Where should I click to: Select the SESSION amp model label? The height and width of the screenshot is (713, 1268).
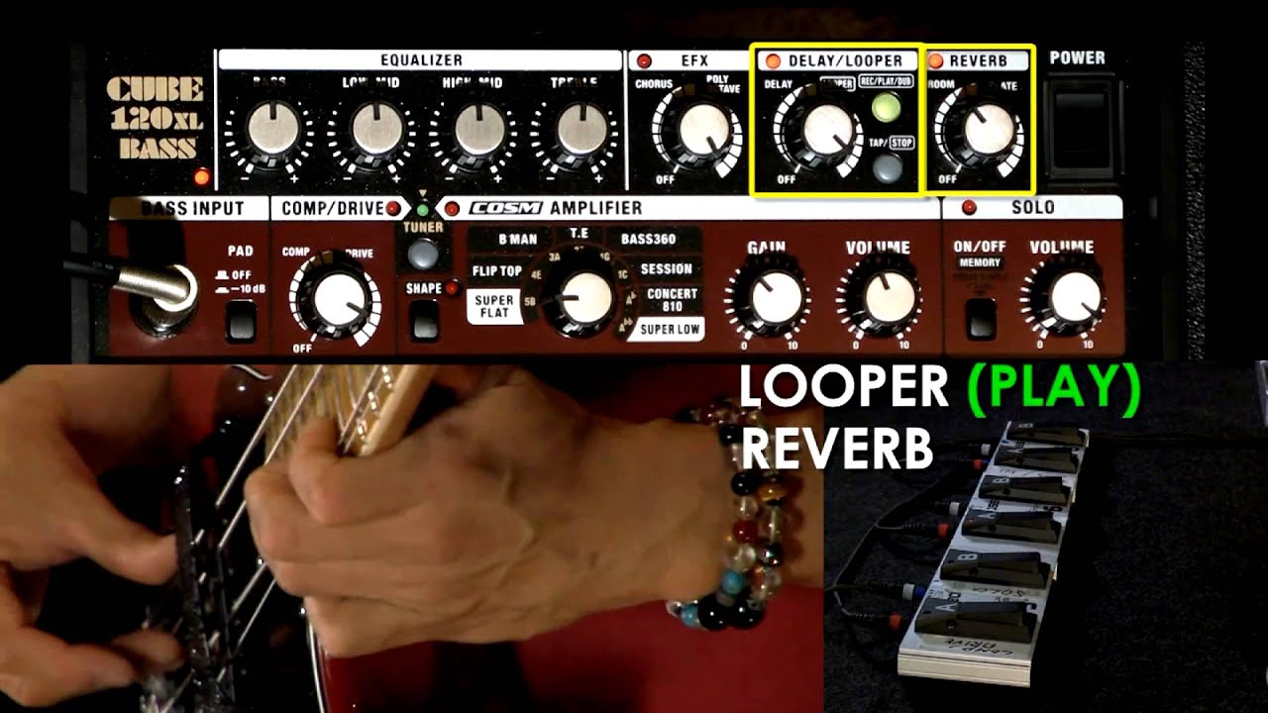tap(667, 269)
